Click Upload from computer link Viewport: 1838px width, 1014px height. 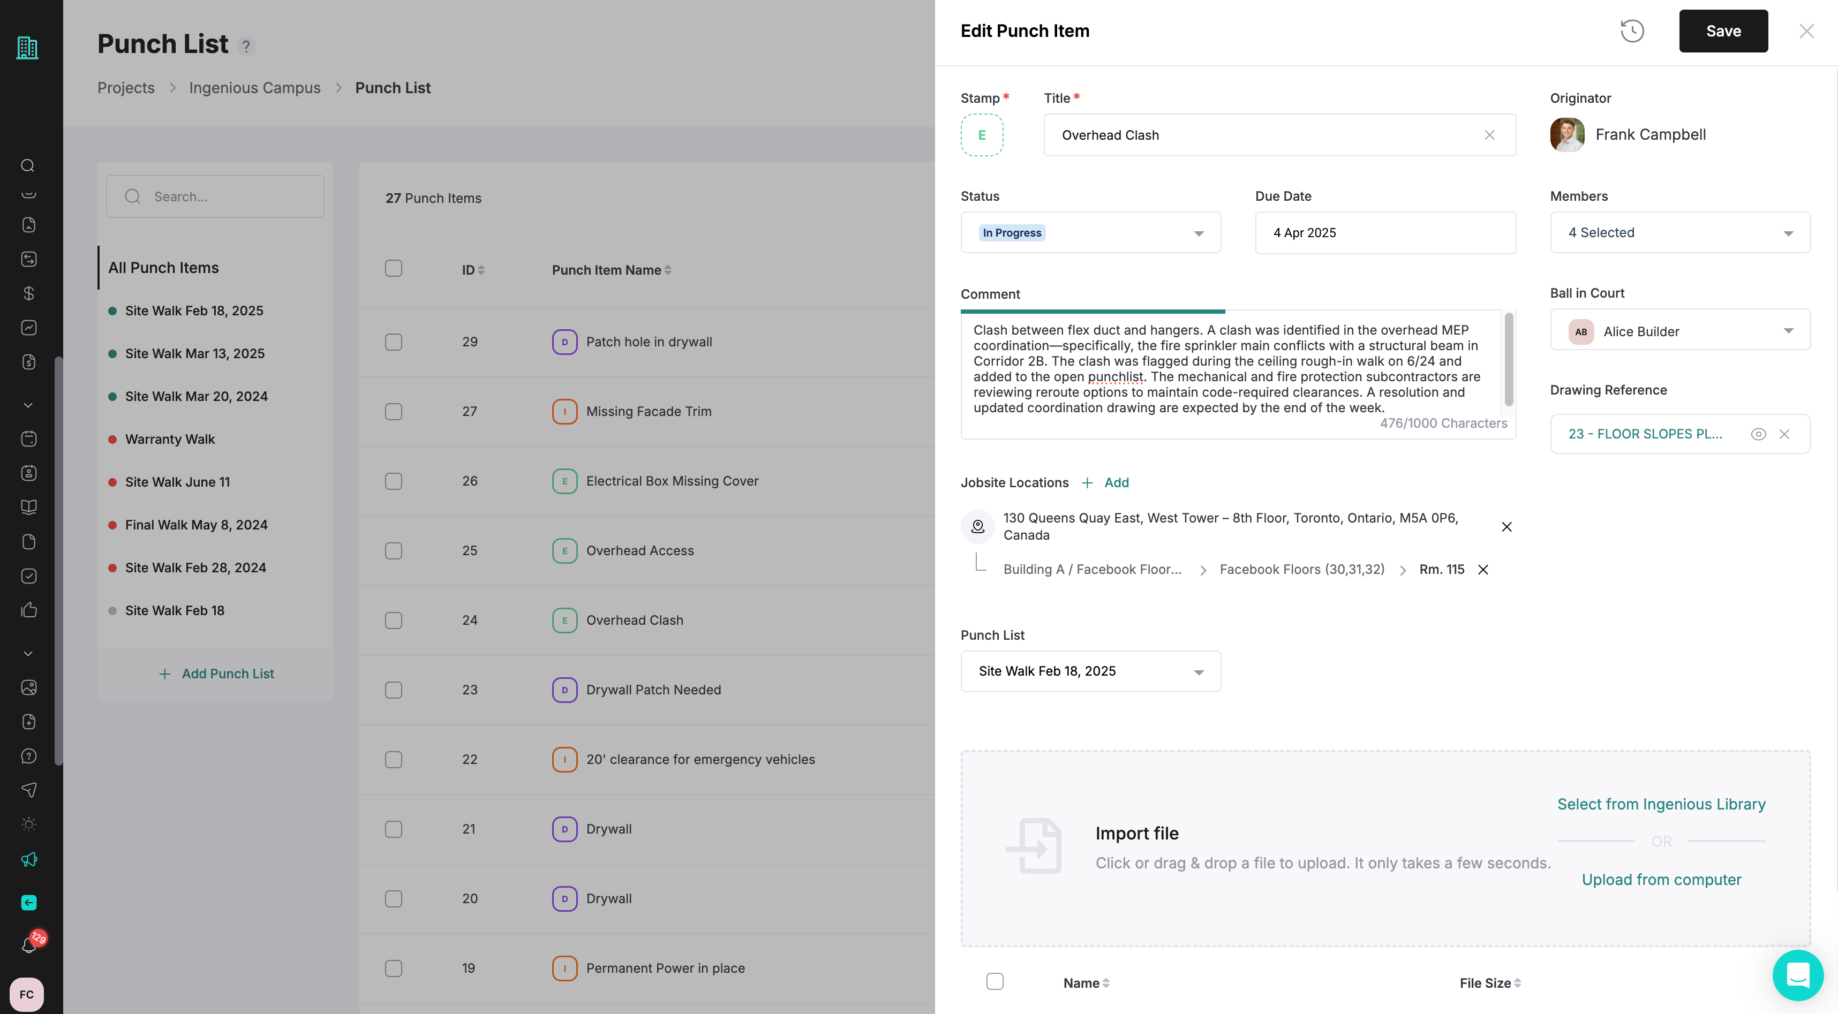pyautogui.click(x=1661, y=879)
